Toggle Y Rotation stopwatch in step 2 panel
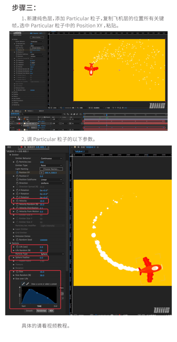 click(17, 194)
